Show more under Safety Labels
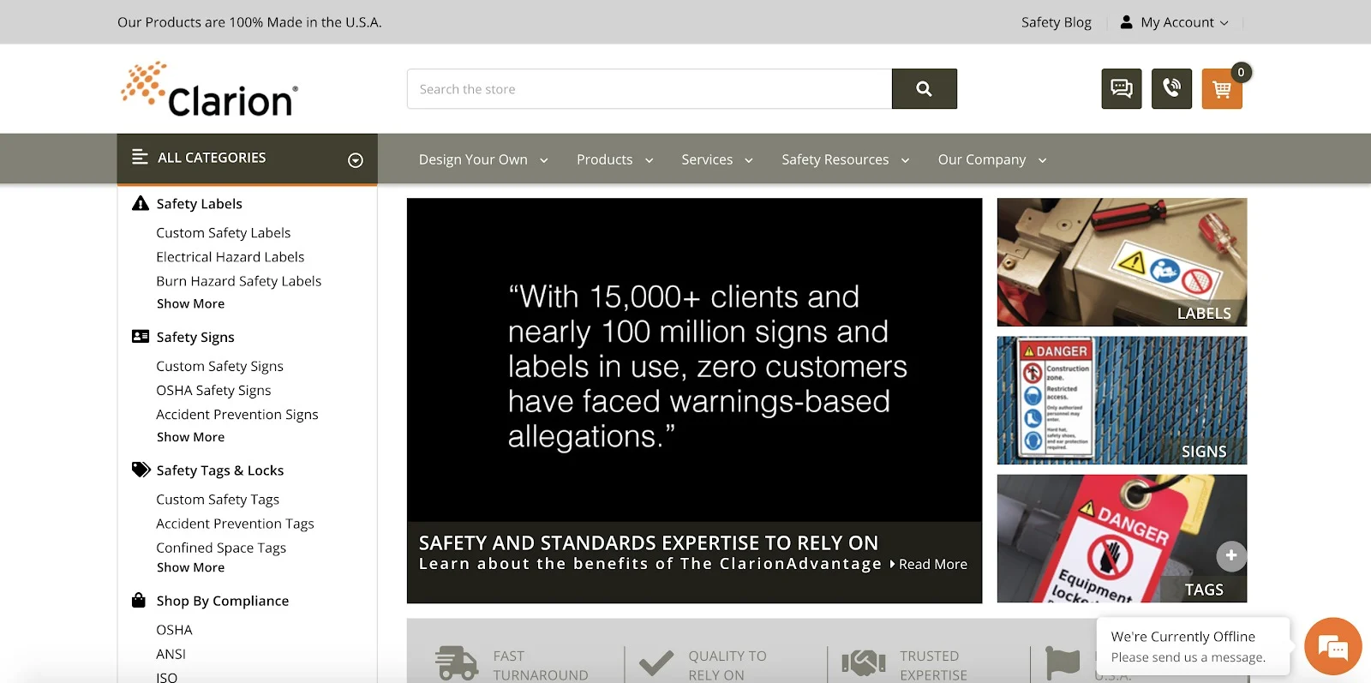This screenshot has width=1371, height=683. pos(190,303)
